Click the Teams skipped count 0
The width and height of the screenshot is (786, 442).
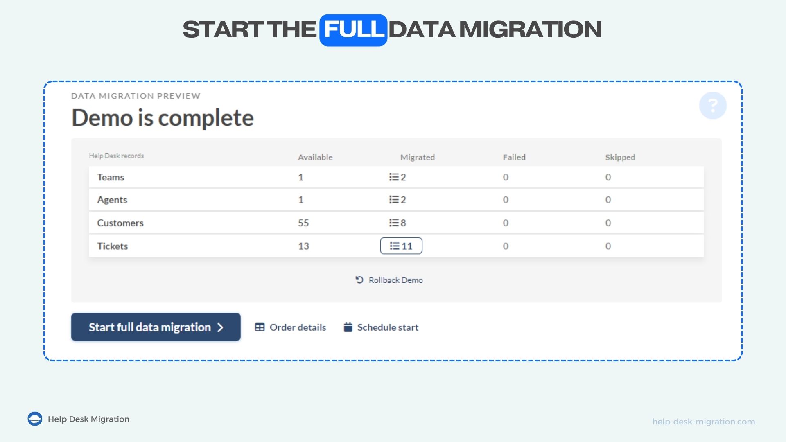[608, 177]
